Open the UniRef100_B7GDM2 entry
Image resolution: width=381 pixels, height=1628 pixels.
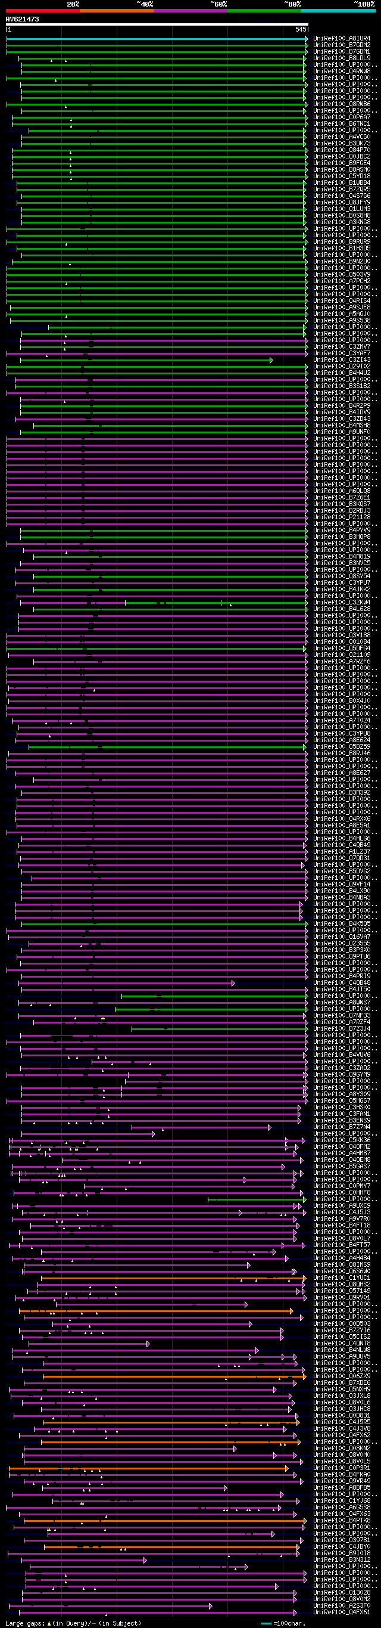342,45
